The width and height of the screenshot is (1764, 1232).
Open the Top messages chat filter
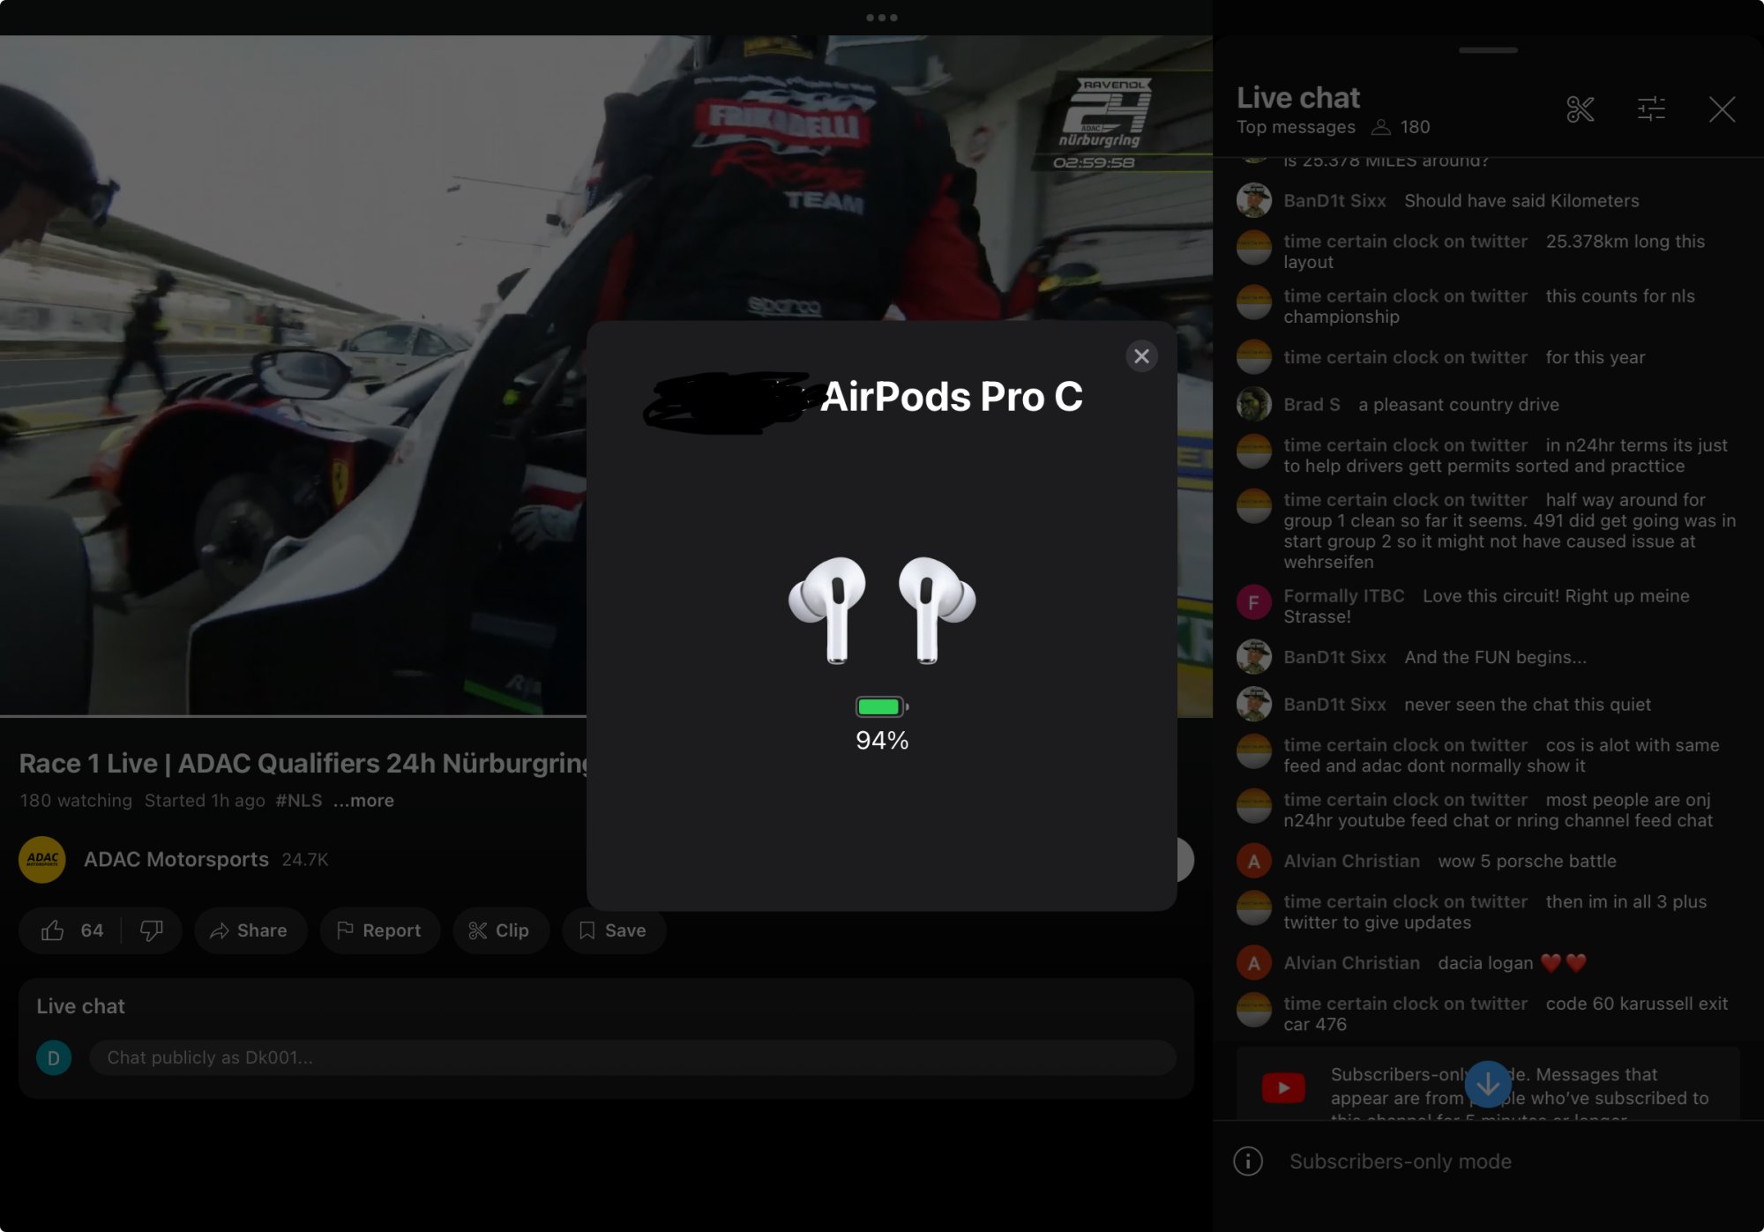[x=1296, y=127]
